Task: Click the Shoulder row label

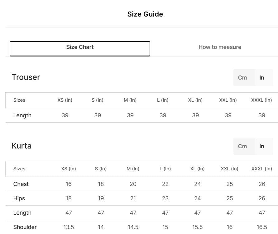Action: point(25,227)
